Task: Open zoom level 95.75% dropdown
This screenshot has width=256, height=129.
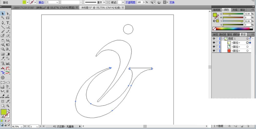Action: [x=22, y=126]
